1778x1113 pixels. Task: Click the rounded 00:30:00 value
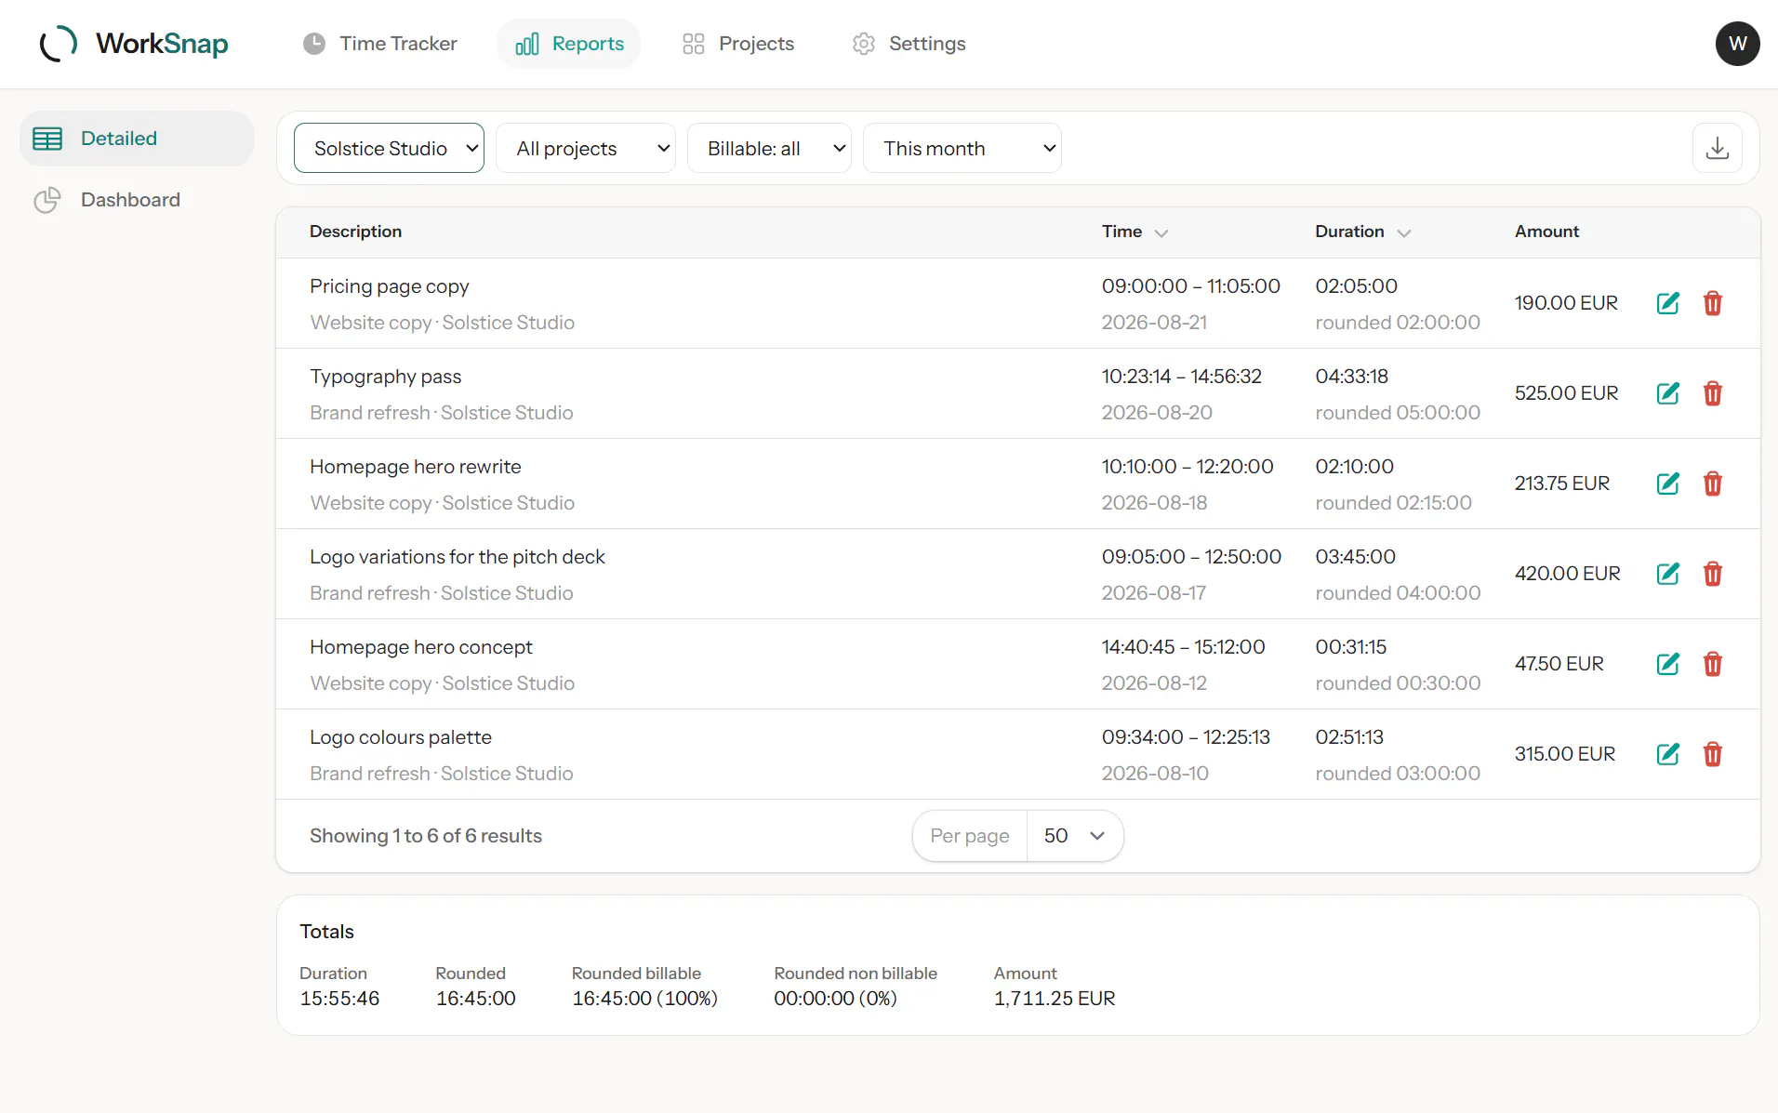click(x=1398, y=683)
